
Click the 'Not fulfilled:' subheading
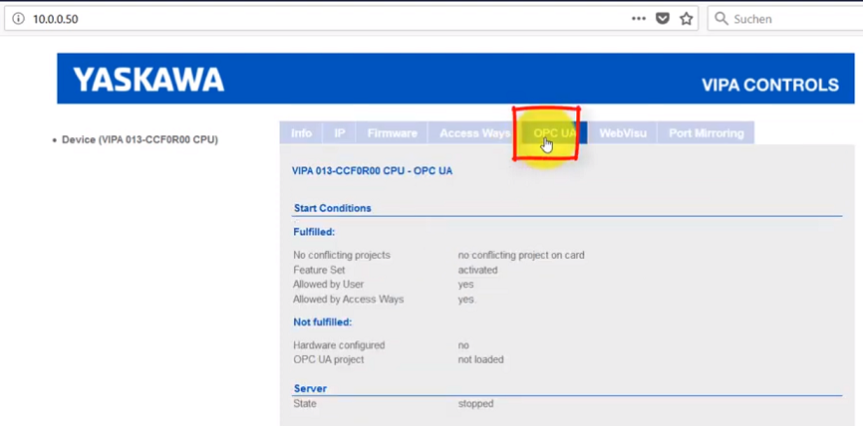(323, 321)
